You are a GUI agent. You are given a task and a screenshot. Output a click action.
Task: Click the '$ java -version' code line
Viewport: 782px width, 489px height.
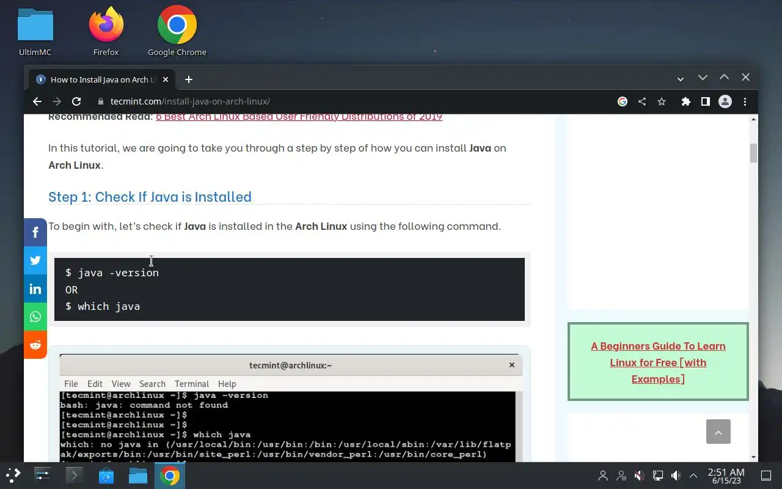point(112,273)
